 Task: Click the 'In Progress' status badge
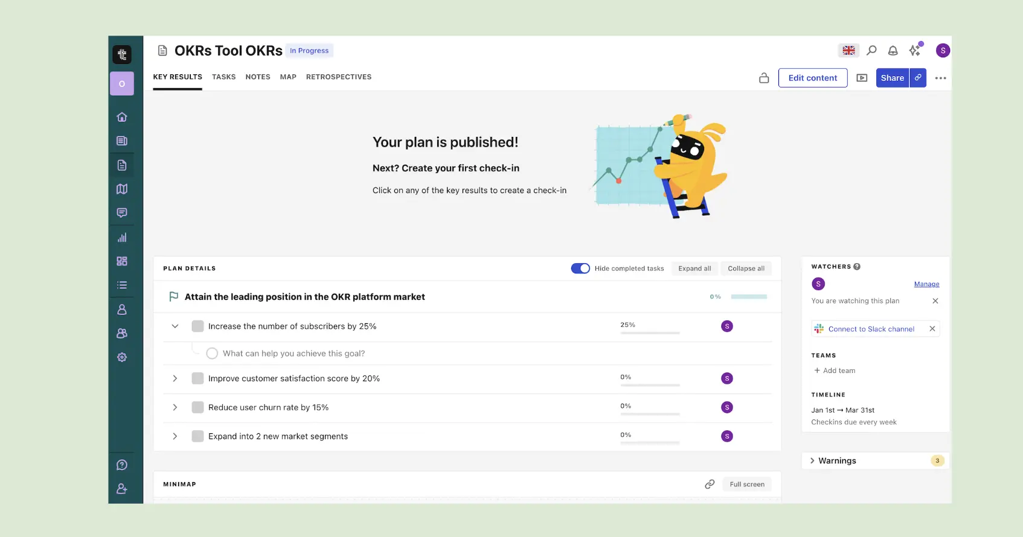click(309, 51)
